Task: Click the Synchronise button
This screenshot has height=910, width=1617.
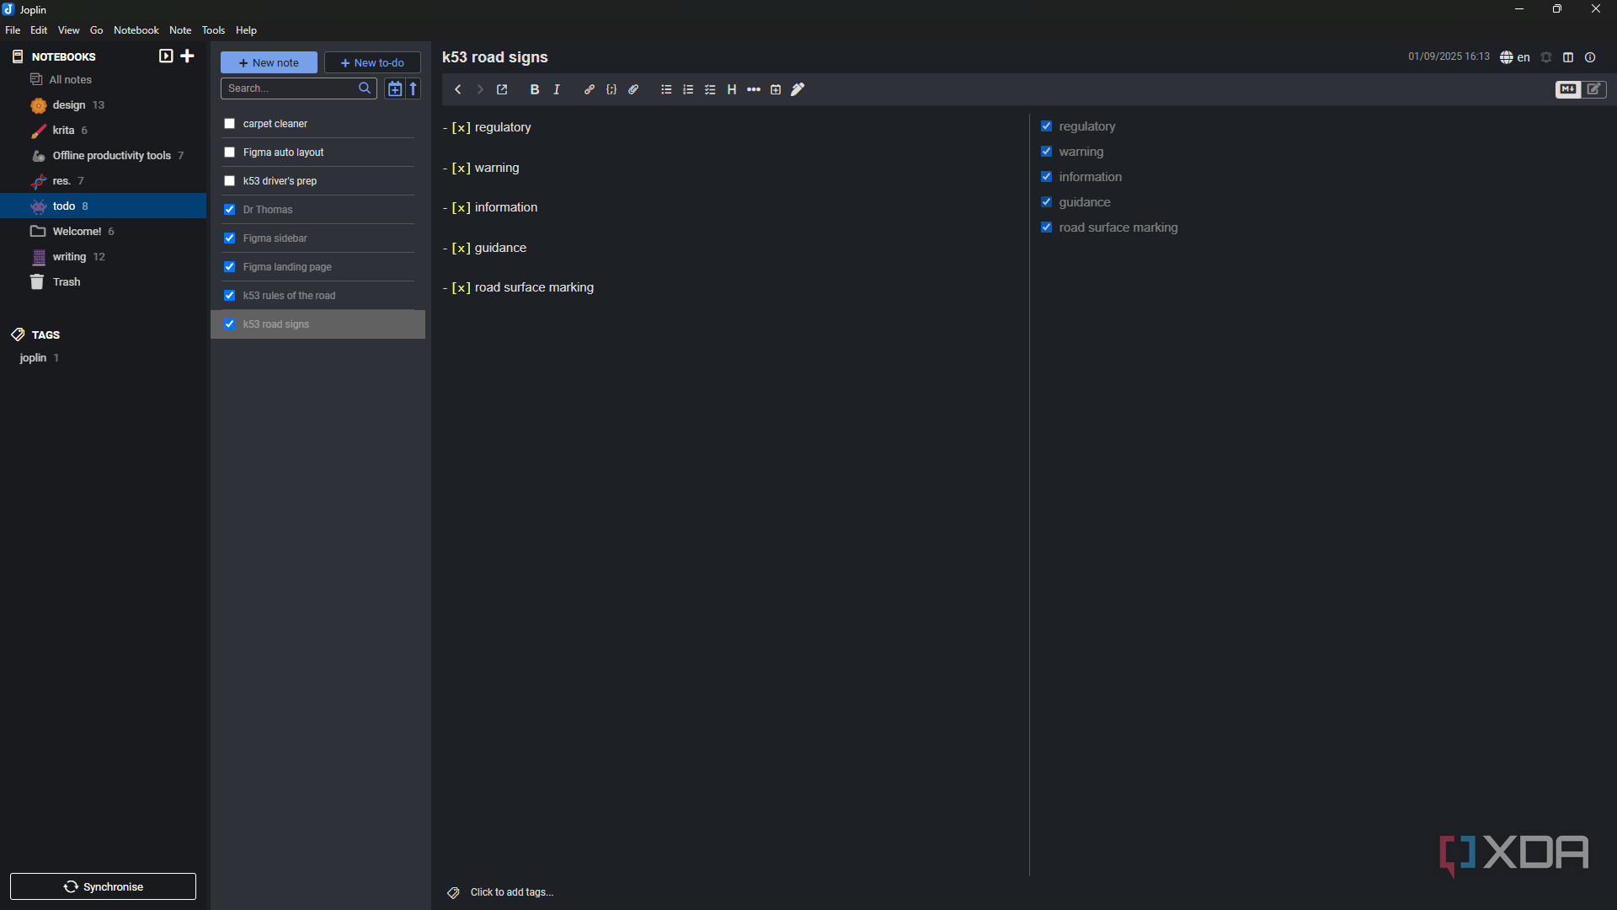Action: [x=103, y=886]
